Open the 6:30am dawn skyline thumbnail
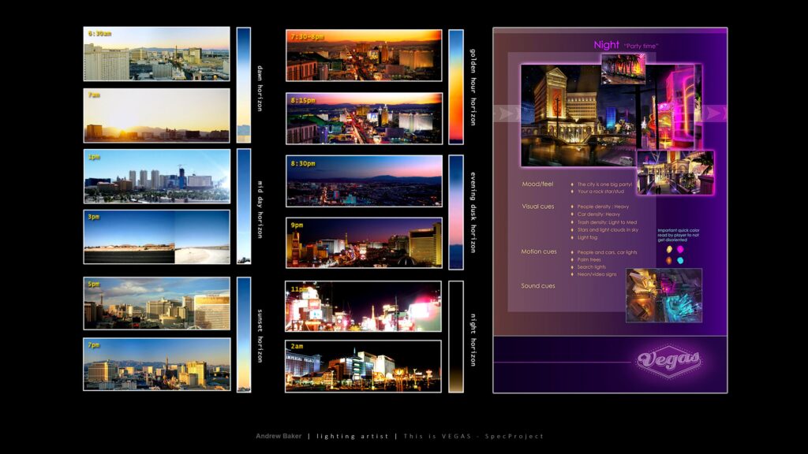The image size is (808, 454). click(156, 54)
